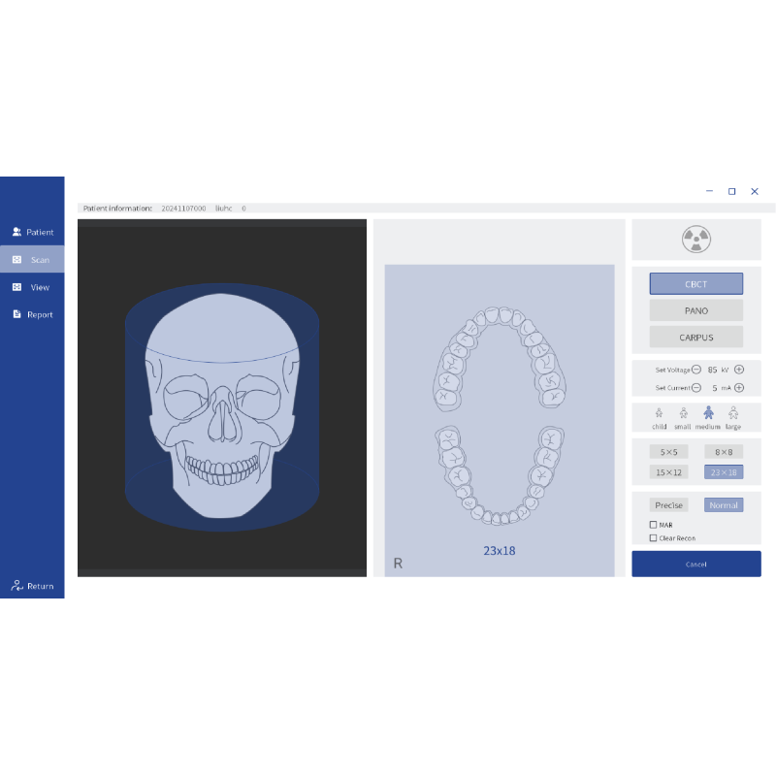Image resolution: width=776 pixels, height=776 pixels.
Task: Select the Scan sidebar item
Action: (x=32, y=259)
